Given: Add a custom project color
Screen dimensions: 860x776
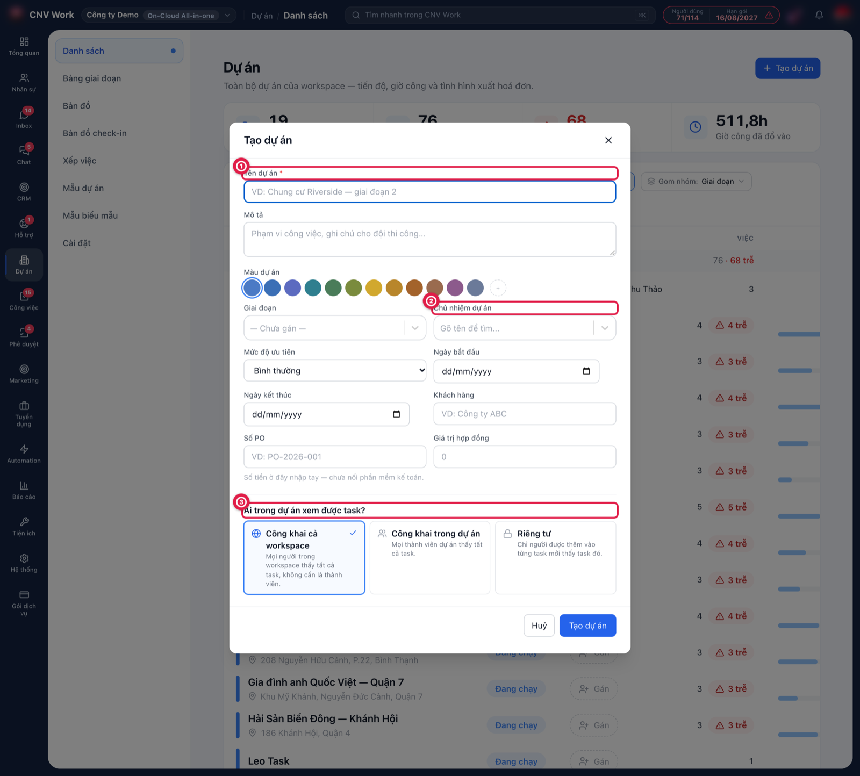Looking at the screenshot, I should click(498, 288).
